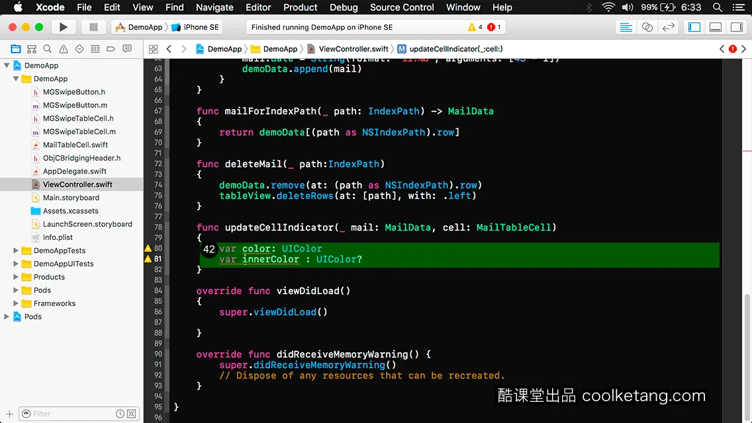The width and height of the screenshot is (752, 423).
Task: Expand the Pods folder under DemoApp
Action: 16,290
